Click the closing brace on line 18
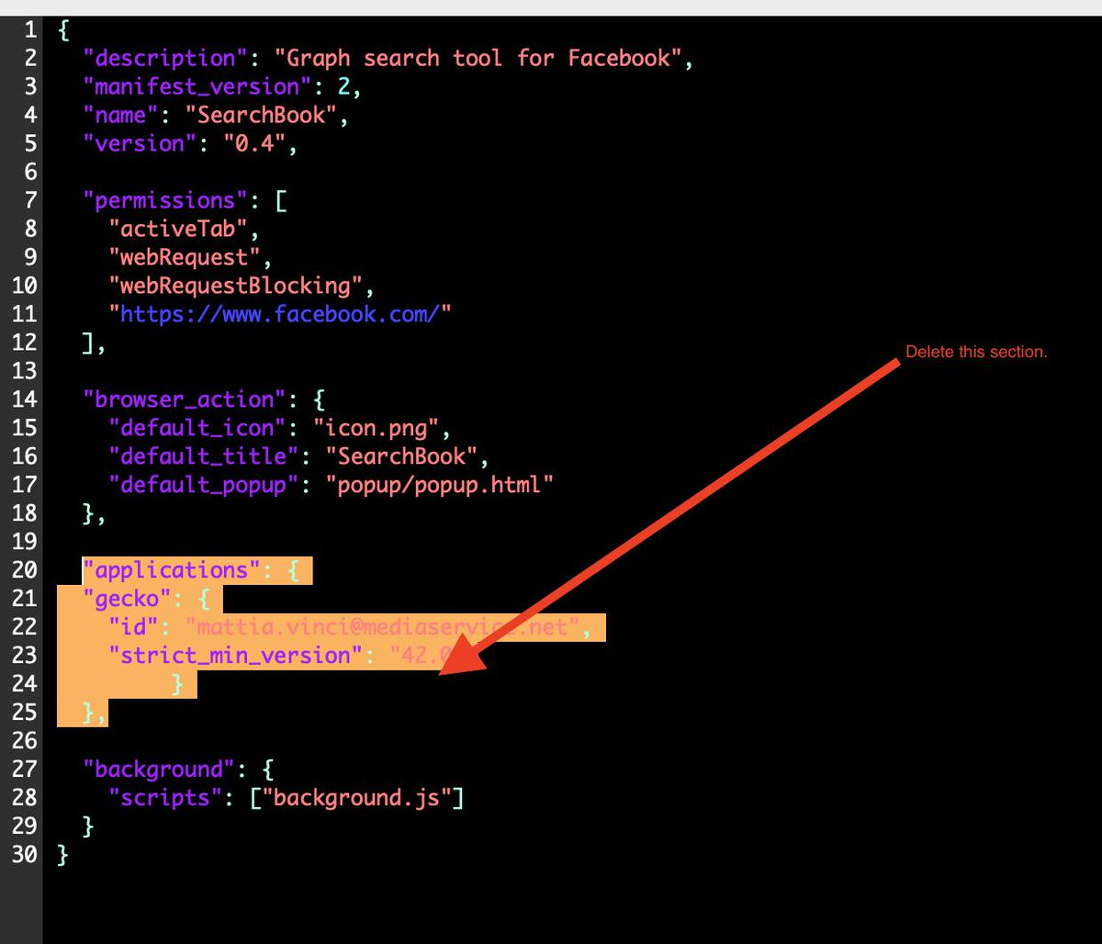1102x944 pixels. pos(89,513)
